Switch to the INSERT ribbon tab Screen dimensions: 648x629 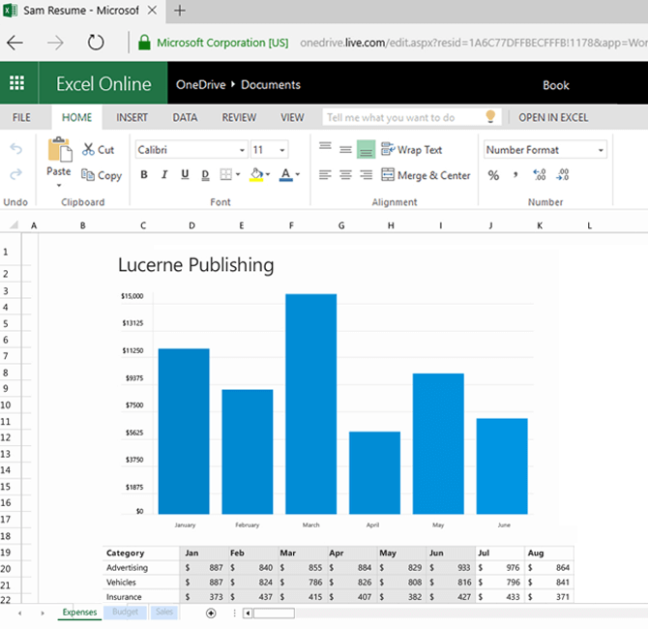coord(133,117)
